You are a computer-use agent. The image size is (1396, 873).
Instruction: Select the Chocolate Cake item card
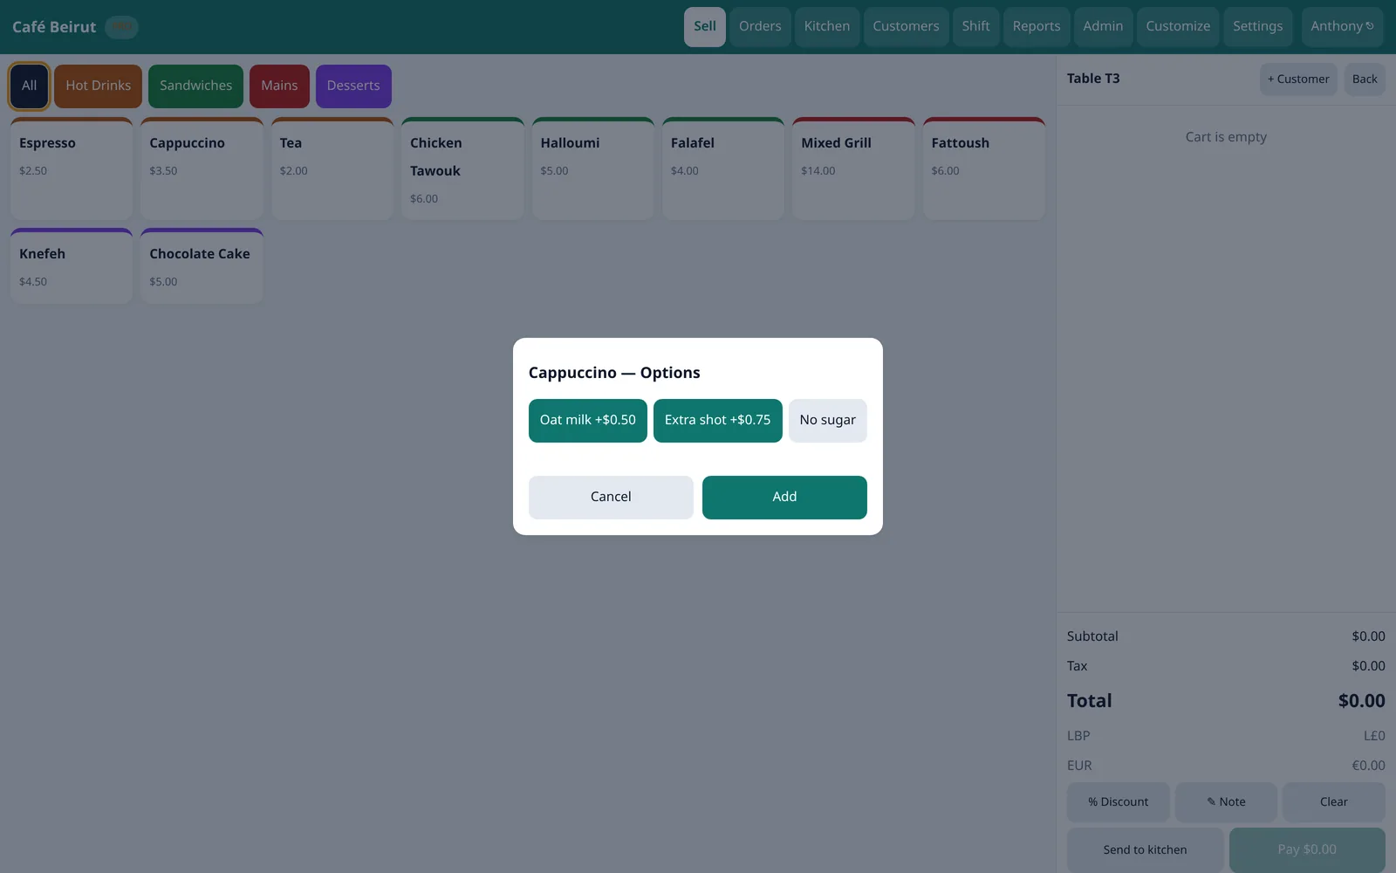[x=202, y=266]
